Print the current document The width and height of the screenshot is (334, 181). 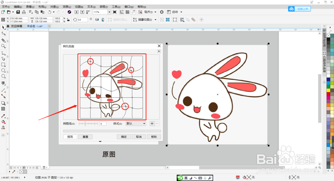[24, 12]
